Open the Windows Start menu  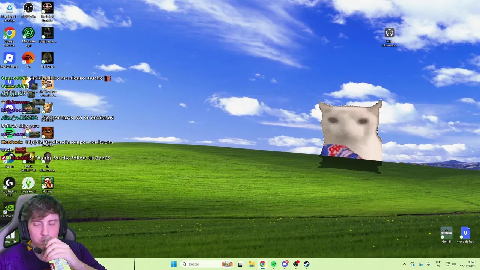pos(173,264)
